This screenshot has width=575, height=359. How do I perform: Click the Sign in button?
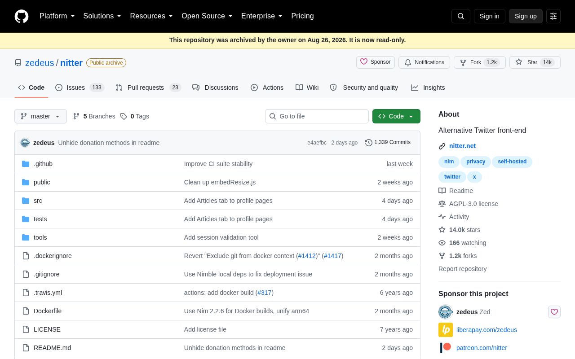490,16
